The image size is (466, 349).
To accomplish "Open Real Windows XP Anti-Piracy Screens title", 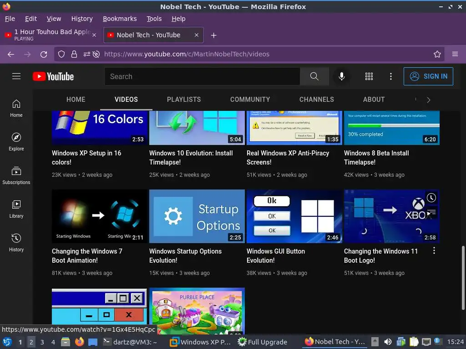I will tap(288, 158).
